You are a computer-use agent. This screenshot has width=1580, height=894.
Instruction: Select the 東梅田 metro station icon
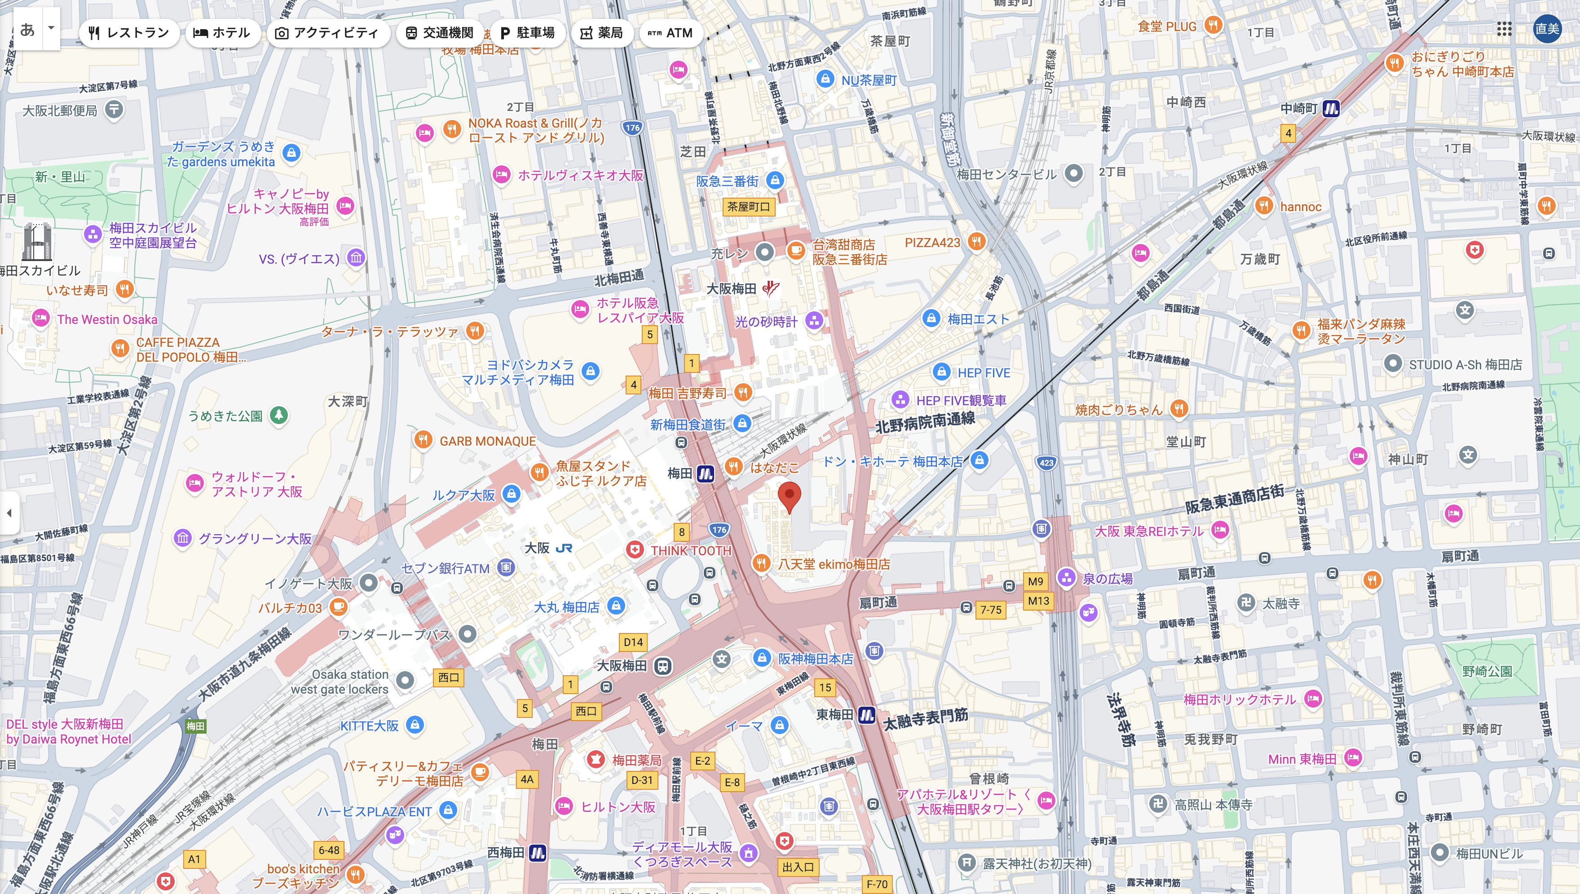tap(867, 715)
